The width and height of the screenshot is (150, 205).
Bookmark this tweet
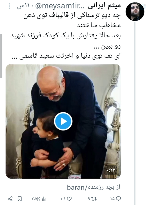pos(20,199)
